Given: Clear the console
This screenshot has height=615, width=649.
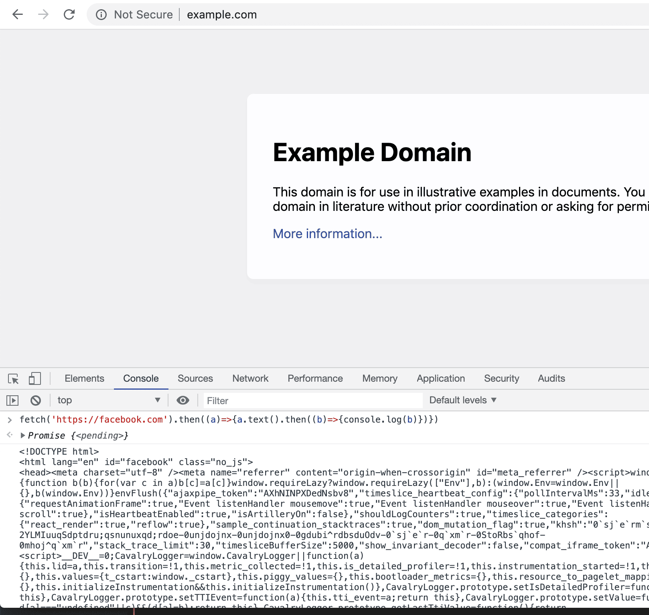Looking at the screenshot, I should [36, 400].
